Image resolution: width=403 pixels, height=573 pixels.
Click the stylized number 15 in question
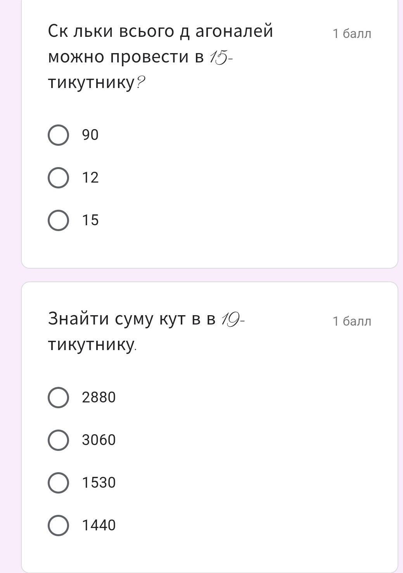[x=218, y=58]
